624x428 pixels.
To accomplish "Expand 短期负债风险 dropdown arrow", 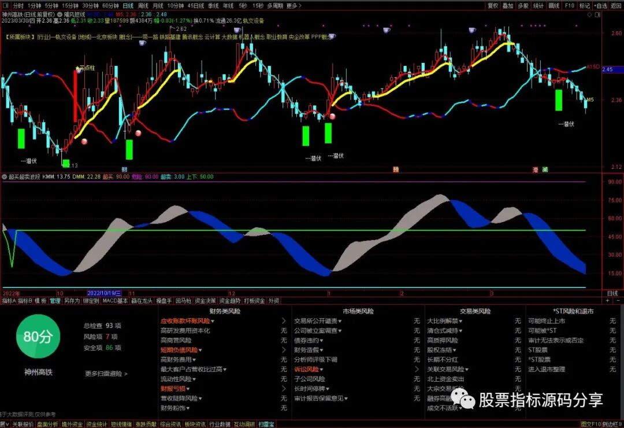I will 200,350.
